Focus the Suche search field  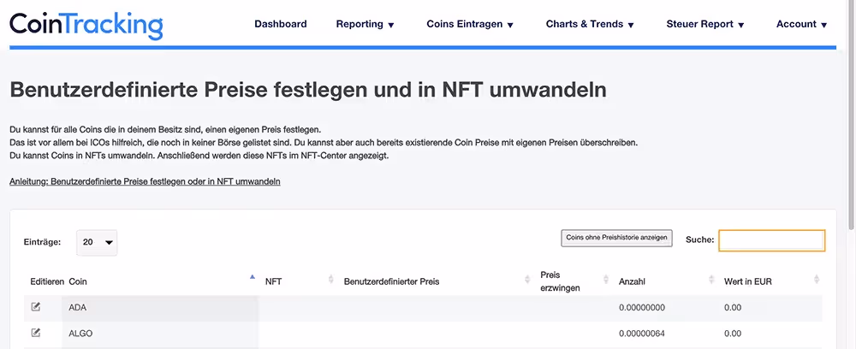[x=771, y=240]
